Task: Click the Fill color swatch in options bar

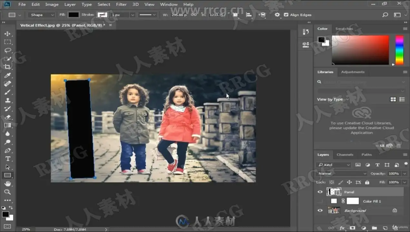Action: pos(73,15)
